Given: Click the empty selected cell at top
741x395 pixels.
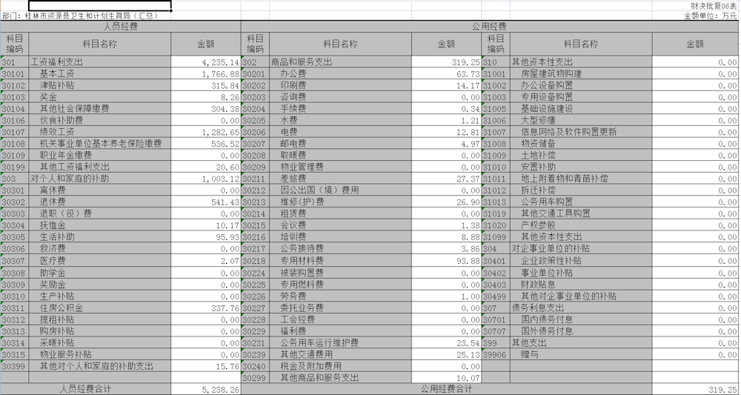Looking at the screenshot, I should pos(100,5).
